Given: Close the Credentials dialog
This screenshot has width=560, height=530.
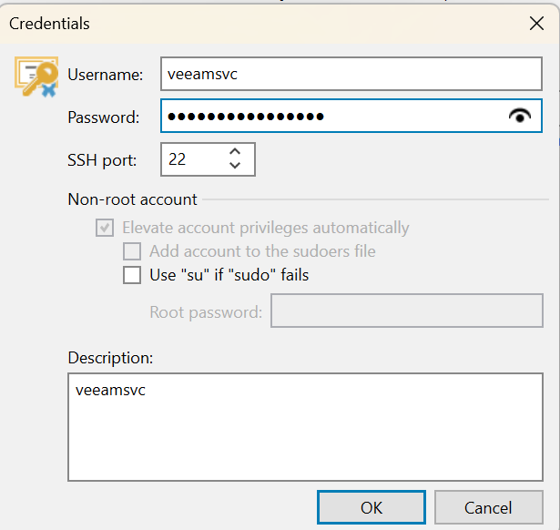Looking at the screenshot, I should pyautogui.click(x=536, y=24).
